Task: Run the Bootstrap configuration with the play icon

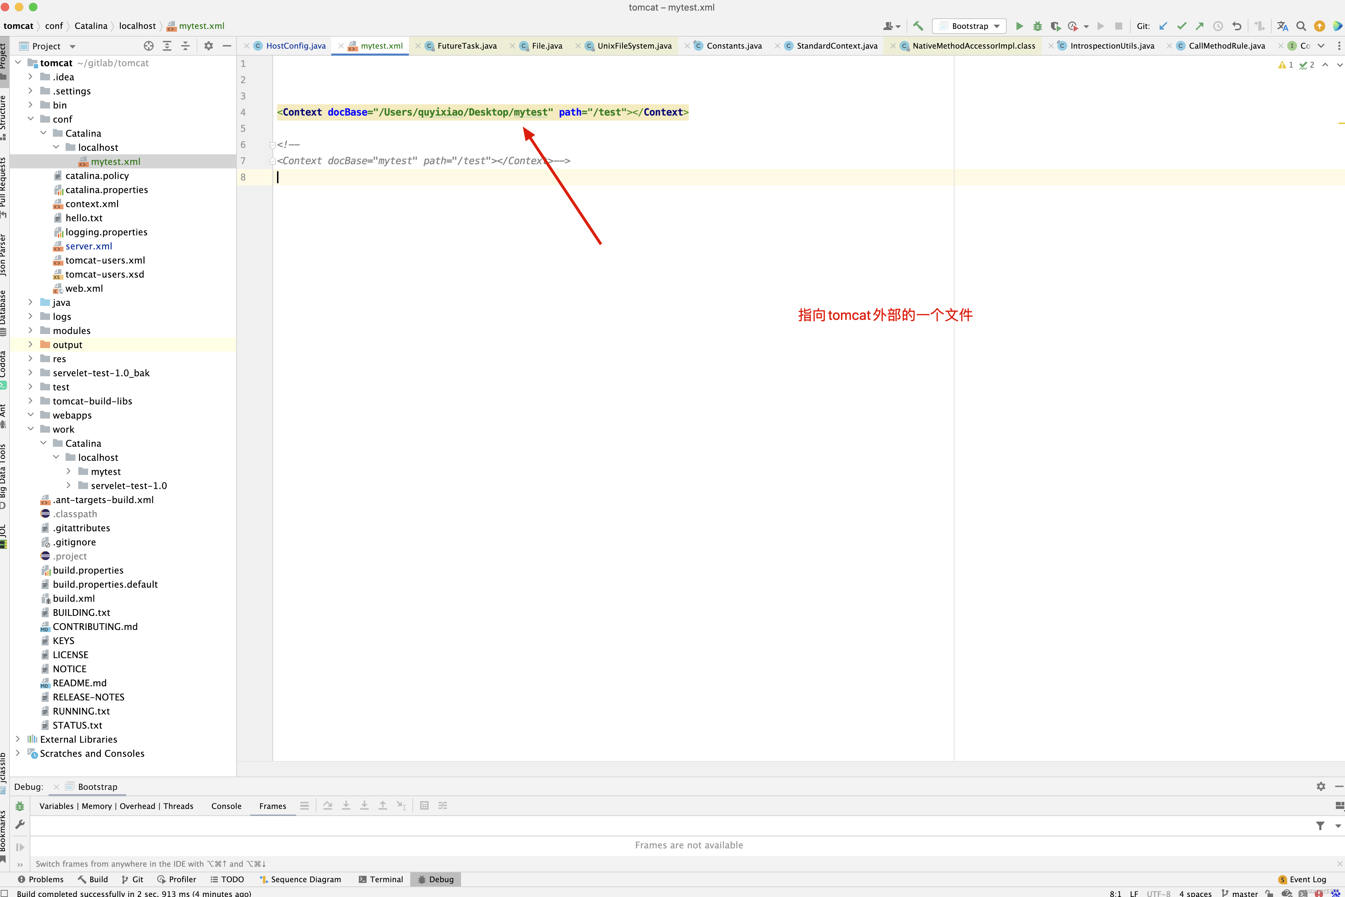Action: point(1019,26)
